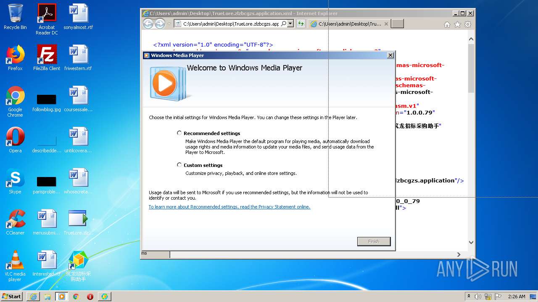Viewport: 538px width, 302px height.
Task: Select the Custom settings radio button
Action: (179, 165)
